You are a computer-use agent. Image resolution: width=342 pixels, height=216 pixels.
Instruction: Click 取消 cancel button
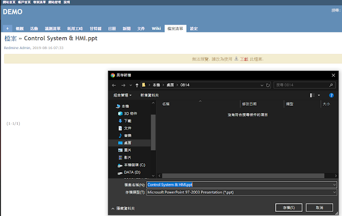pyautogui.click(x=320, y=207)
